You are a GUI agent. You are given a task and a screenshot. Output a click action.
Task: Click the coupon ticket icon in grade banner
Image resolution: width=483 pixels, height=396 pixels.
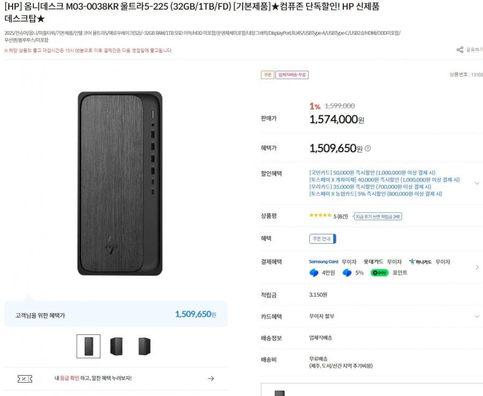[x=25, y=378]
